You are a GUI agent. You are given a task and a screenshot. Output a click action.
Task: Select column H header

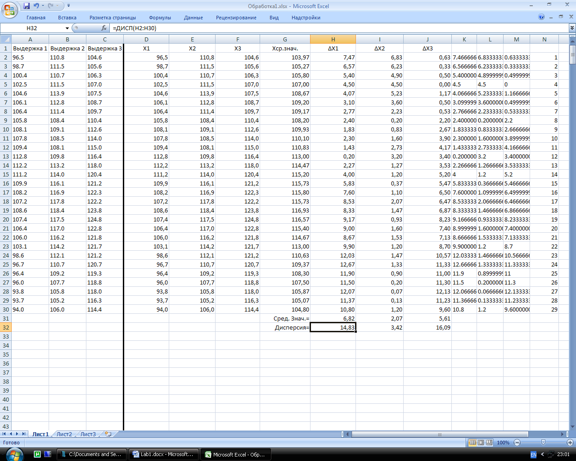[333, 39]
